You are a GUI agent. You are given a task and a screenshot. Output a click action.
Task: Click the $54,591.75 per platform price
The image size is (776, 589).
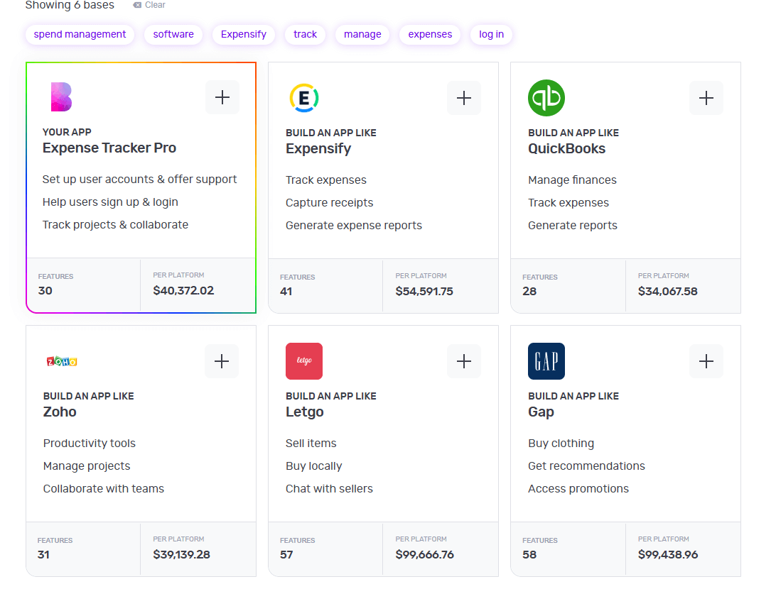pyautogui.click(x=424, y=292)
